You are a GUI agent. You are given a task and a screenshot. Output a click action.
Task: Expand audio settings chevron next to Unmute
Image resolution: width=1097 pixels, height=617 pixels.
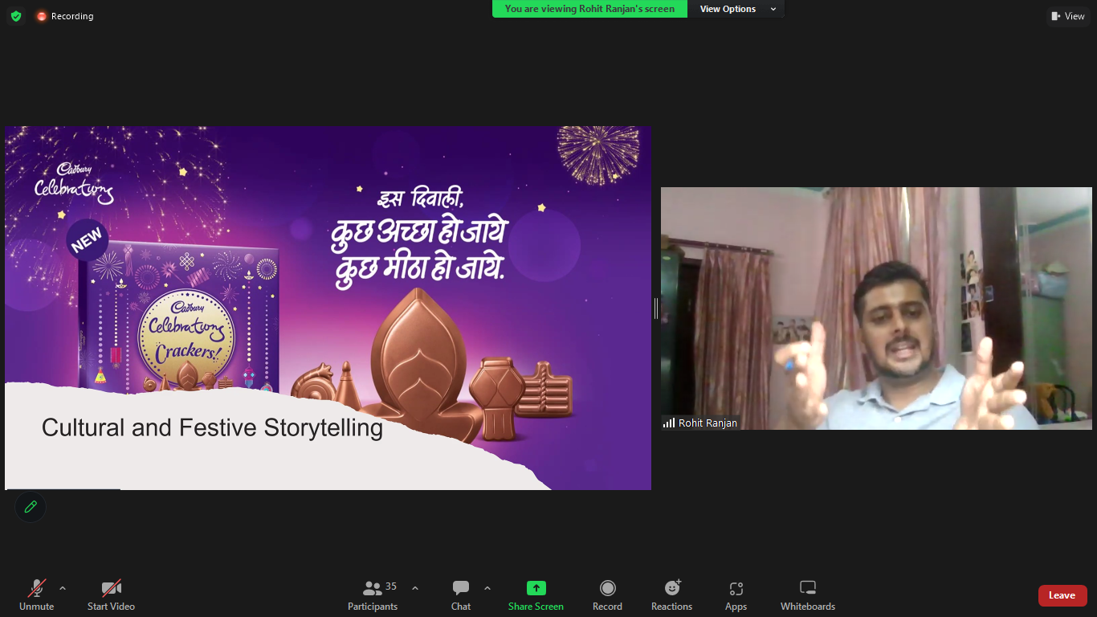[x=63, y=588]
